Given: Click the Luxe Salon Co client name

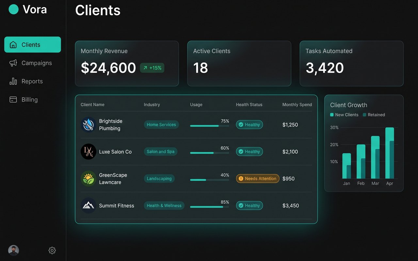Looking at the screenshot, I should (115, 152).
